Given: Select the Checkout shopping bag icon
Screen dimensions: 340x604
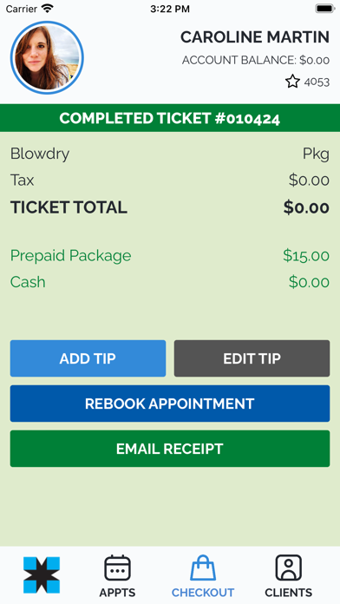Looking at the screenshot, I should (x=203, y=568).
